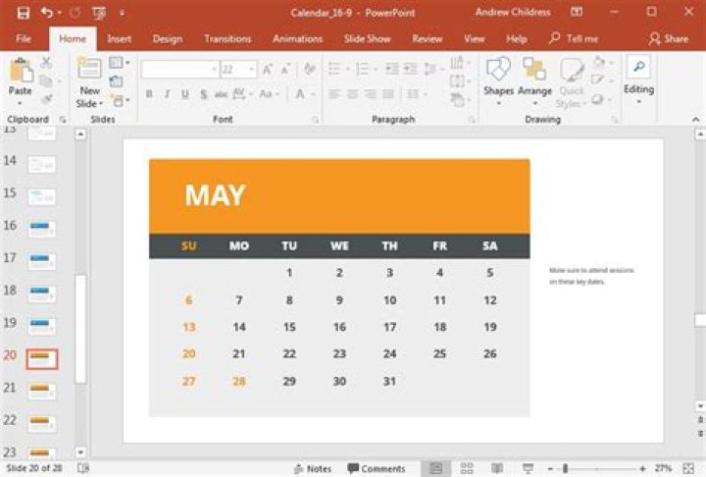Fit slide to current window
706x477 pixels.
(x=688, y=469)
